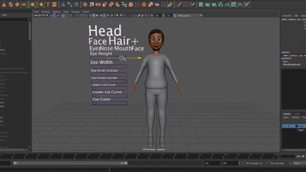Click the two orange capsules shelf icon
Screen dimensions: 306x172
[98, 4]
